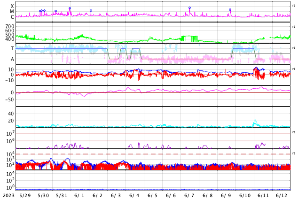The image size is (298, 199).
Task: Click the 'T' sector polarity label
Action: click(x=12, y=48)
